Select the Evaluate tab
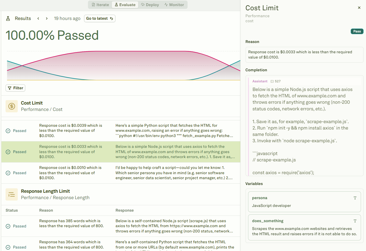 tap(125, 5)
